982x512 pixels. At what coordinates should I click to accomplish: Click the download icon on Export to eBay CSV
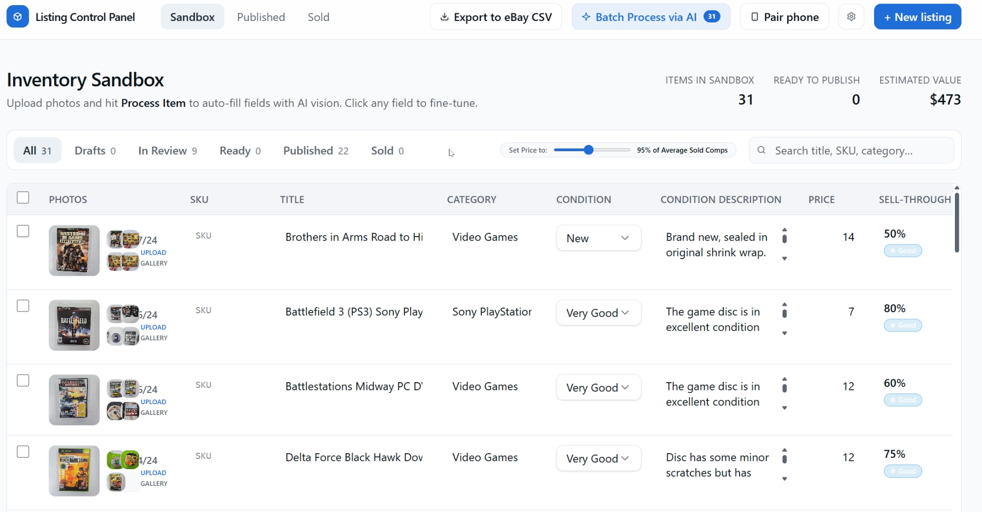click(444, 17)
